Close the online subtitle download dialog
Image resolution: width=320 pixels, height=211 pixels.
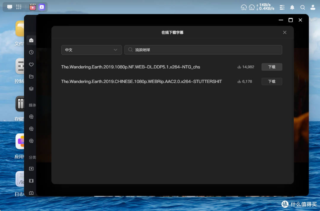pos(285,32)
